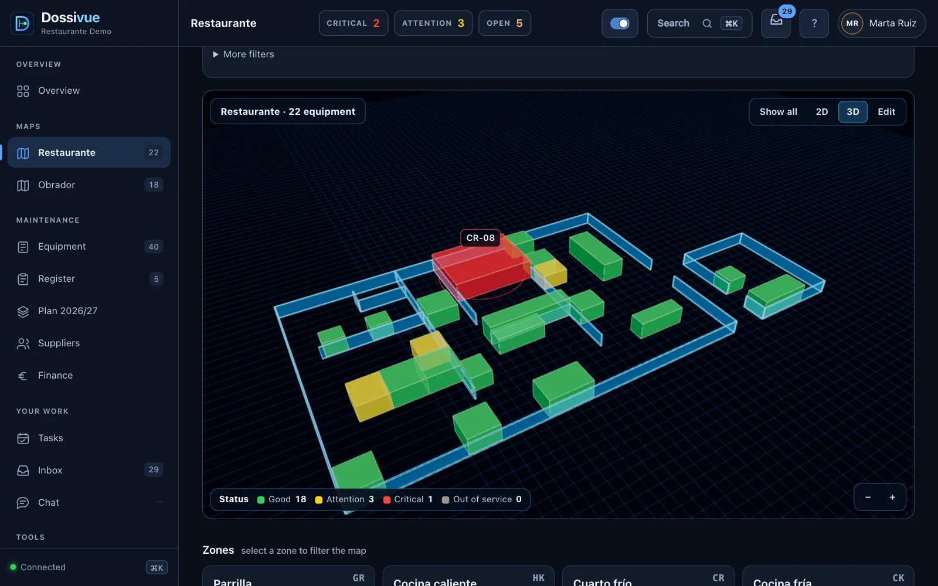
Task: Zoom in the map with plus
Action: [892, 498]
